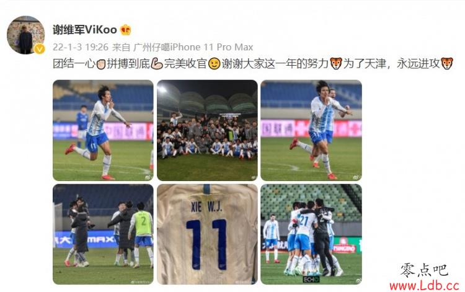
Task: Open the 谢维军ViKoo username link
Action: point(85,30)
